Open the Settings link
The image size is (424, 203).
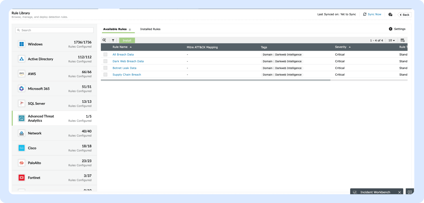click(x=400, y=29)
